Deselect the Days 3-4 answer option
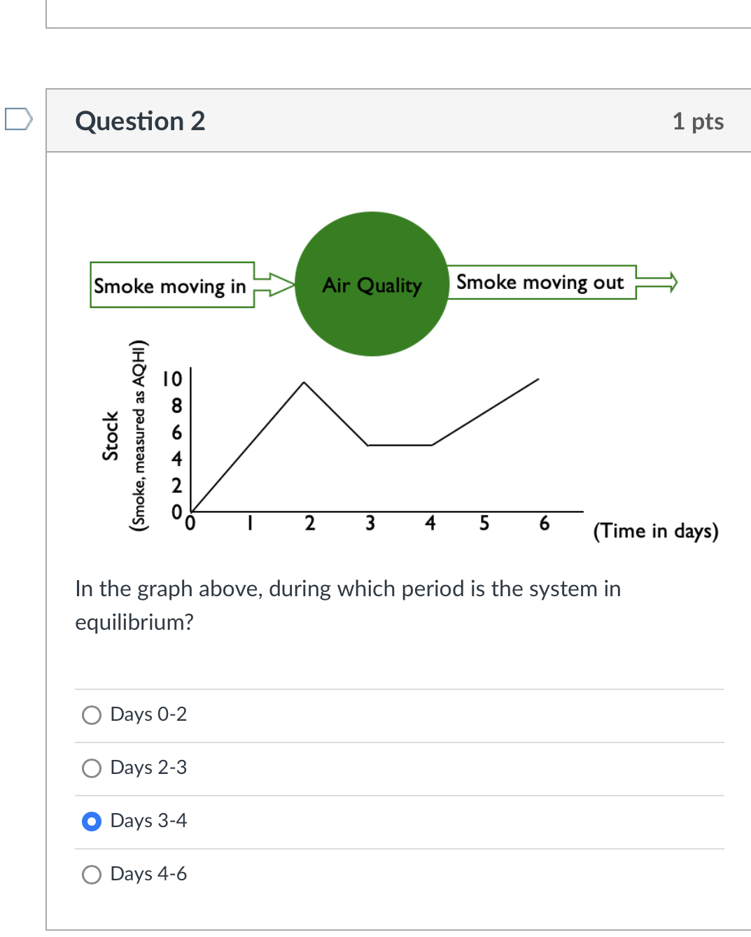The height and width of the screenshot is (937, 751). click(91, 821)
